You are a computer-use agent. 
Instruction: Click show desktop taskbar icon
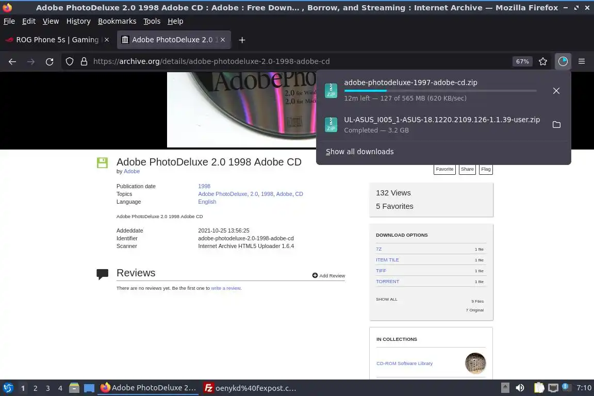point(89,388)
